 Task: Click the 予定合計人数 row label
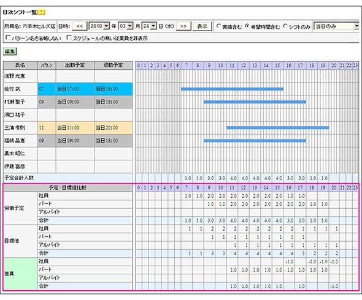[x=19, y=178]
